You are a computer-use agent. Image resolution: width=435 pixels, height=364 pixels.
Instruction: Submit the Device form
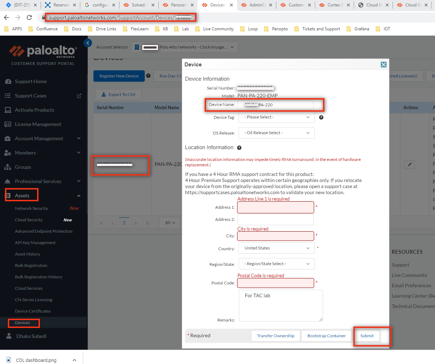click(x=367, y=335)
